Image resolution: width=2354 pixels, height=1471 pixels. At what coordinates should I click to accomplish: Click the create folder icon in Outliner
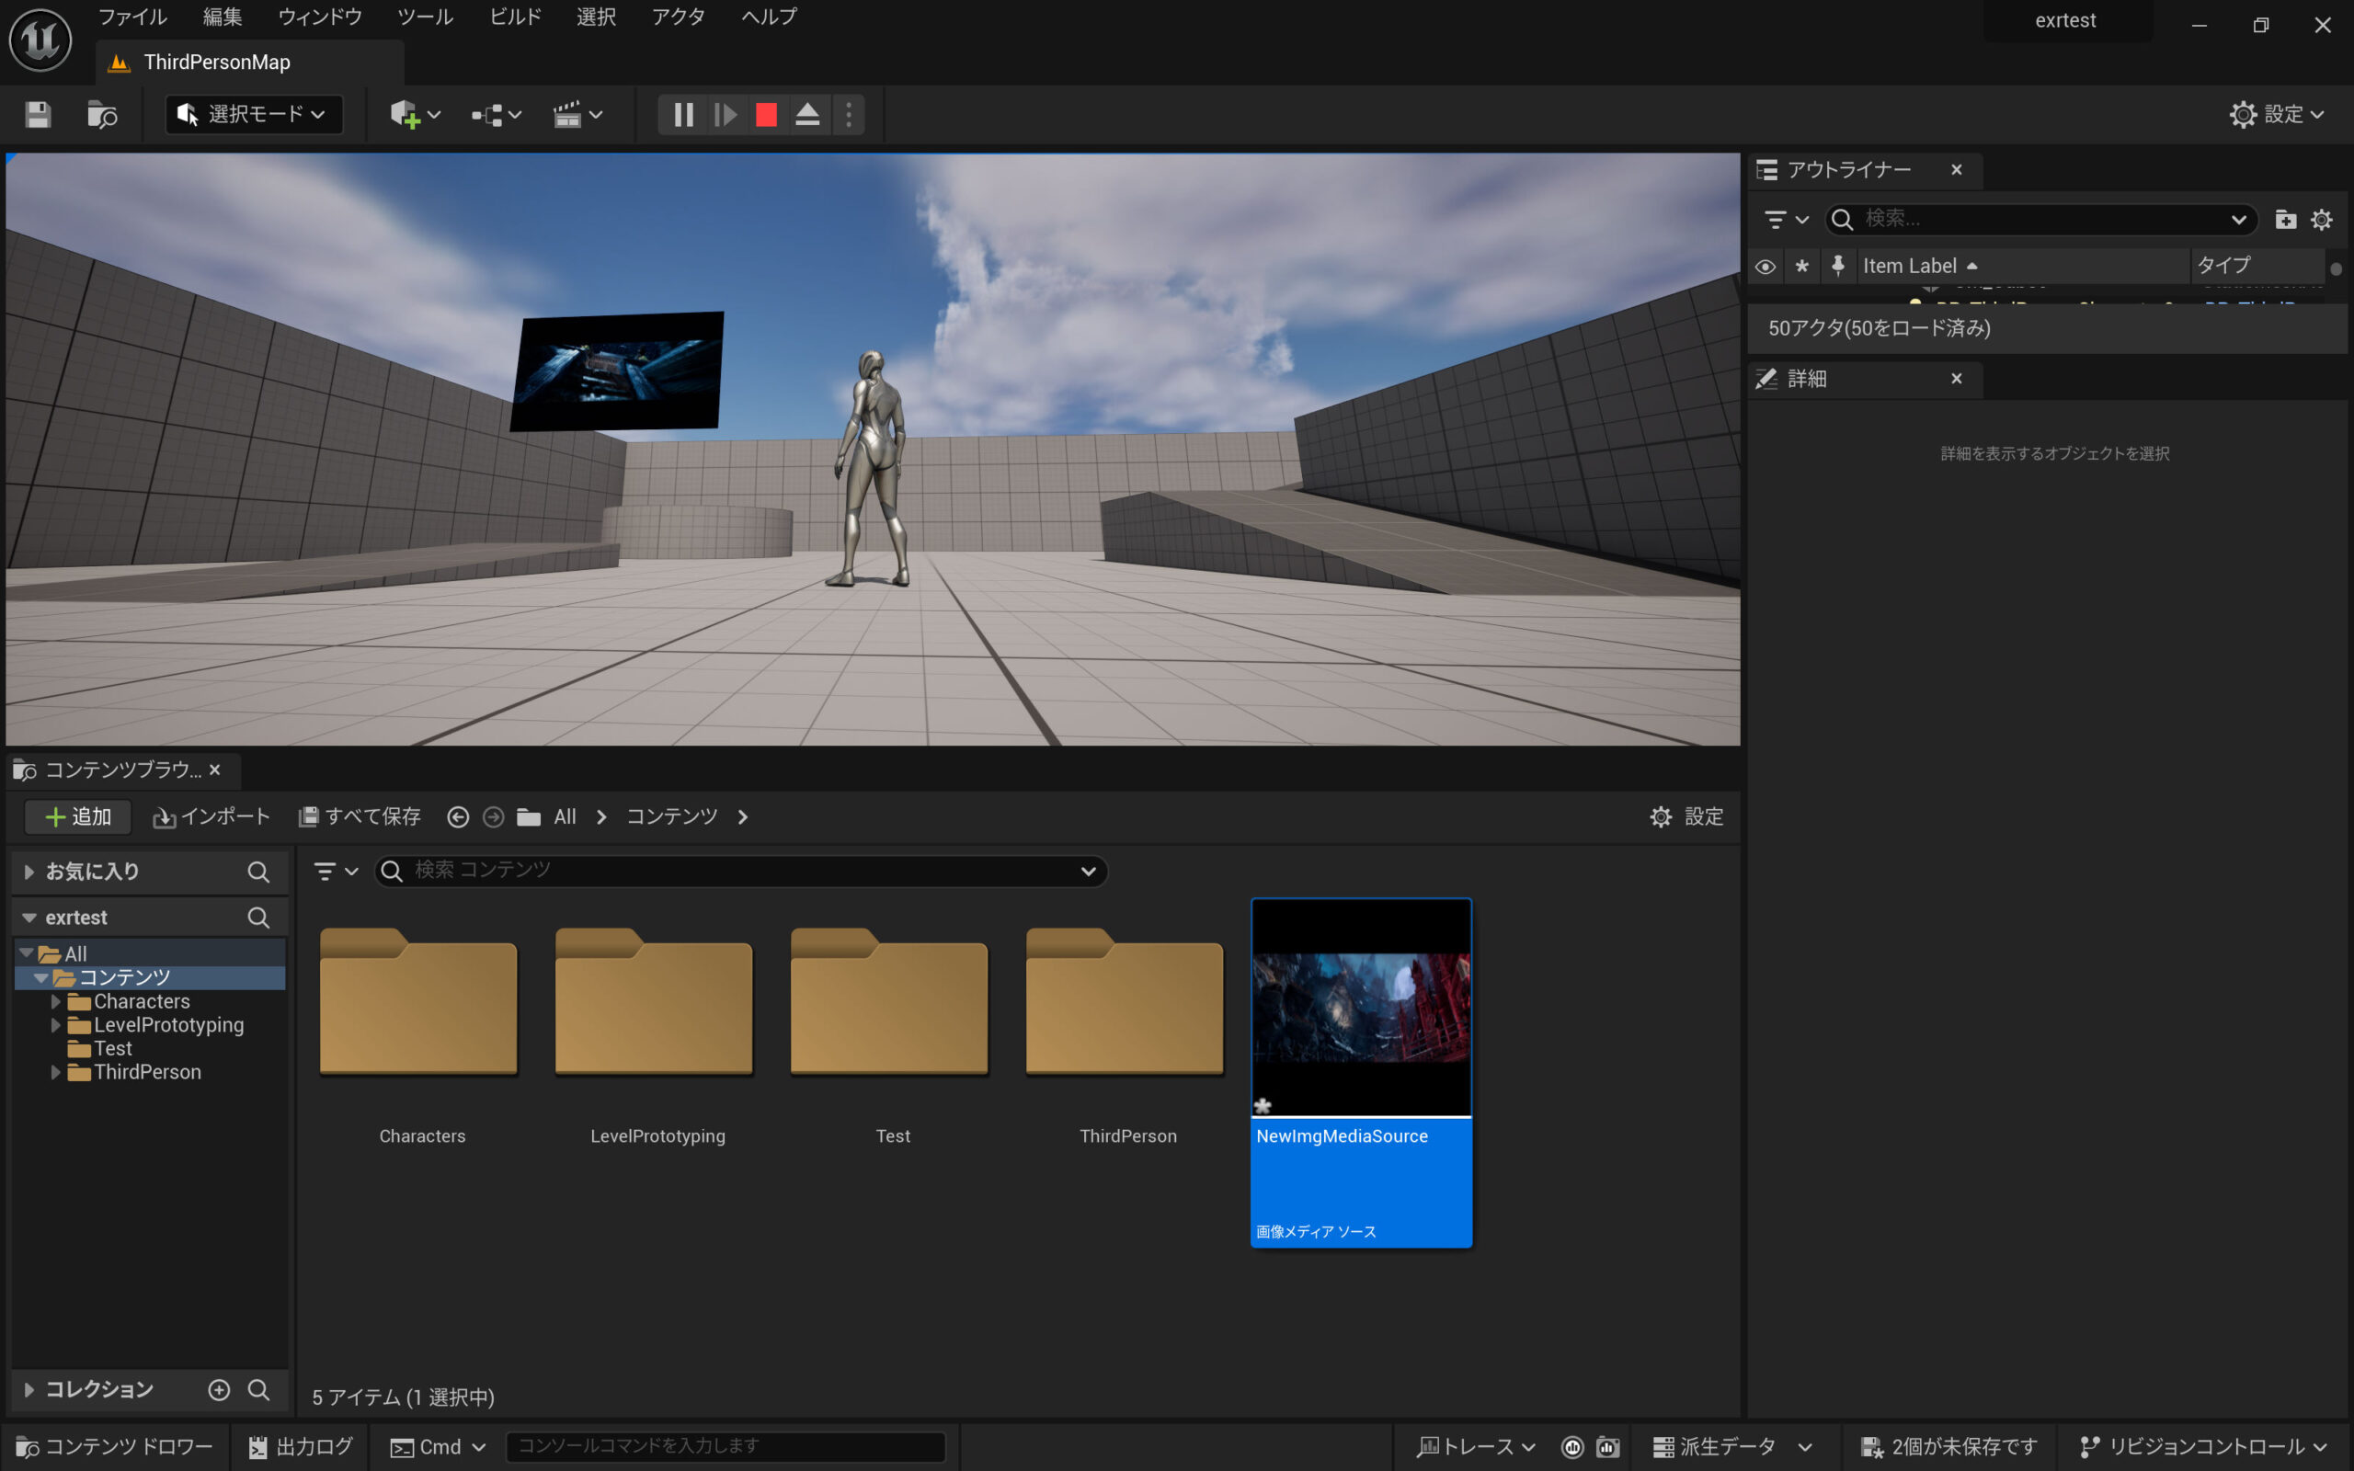[x=2285, y=220]
